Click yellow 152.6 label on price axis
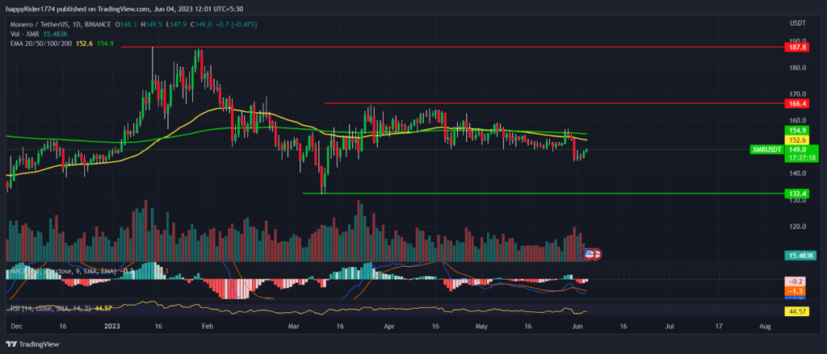The width and height of the screenshot is (827, 354). tap(796, 140)
